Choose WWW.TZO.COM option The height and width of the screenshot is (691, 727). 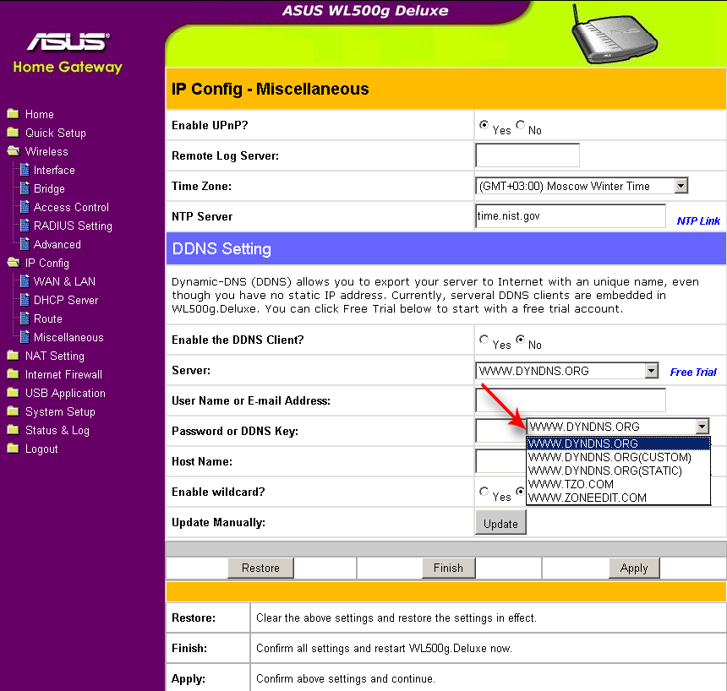pyautogui.click(x=619, y=484)
